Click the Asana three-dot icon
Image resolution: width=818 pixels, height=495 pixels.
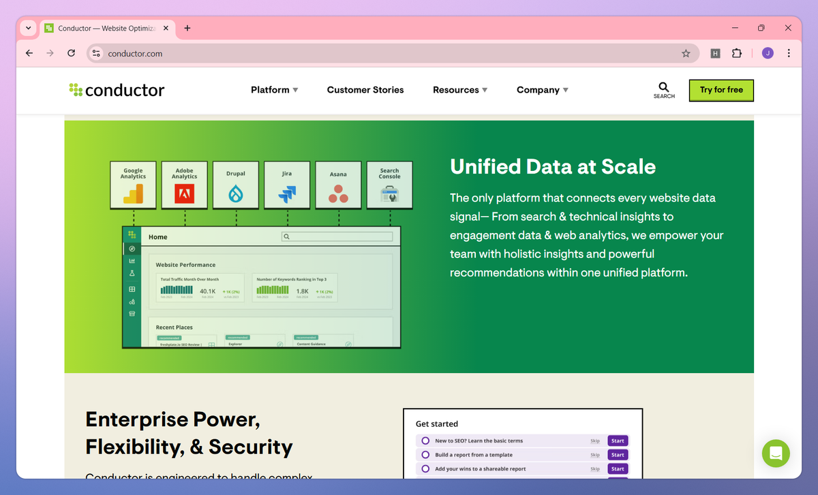click(x=338, y=195)
